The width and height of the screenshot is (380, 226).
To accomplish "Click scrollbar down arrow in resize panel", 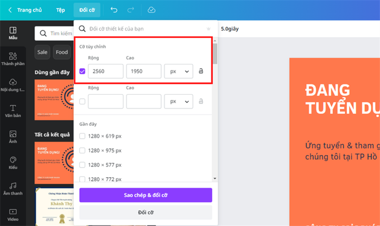I will [x=215, y=178].
